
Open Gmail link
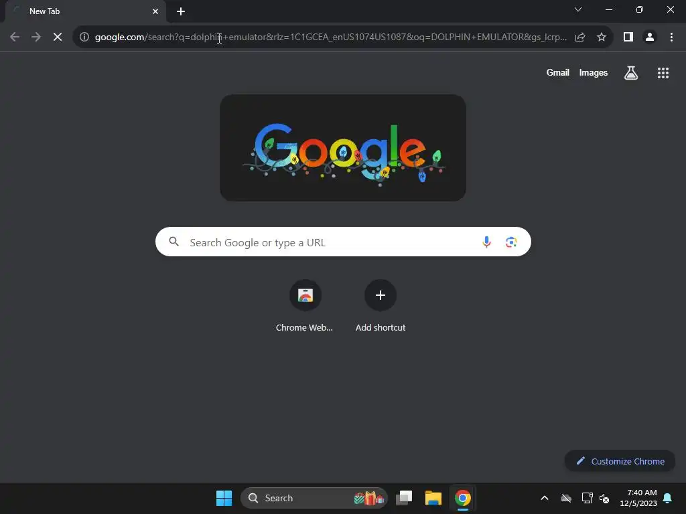(x=558, y=72)
